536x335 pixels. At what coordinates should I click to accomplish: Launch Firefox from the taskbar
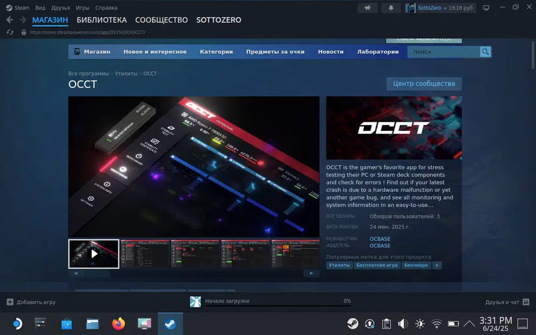[118, 323]
